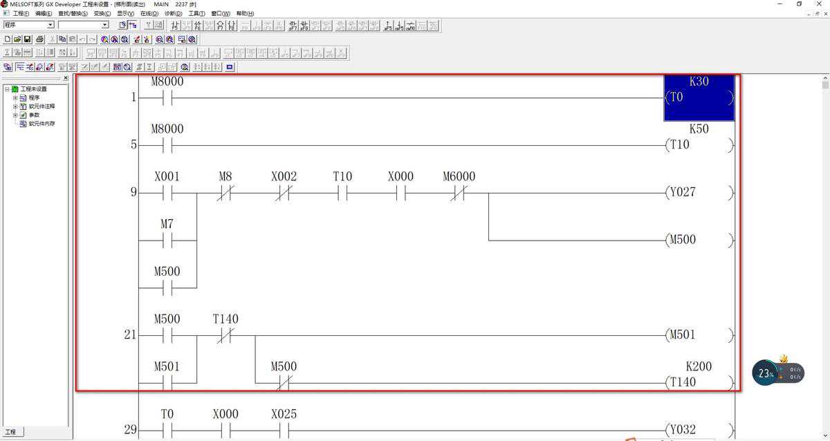The width and height of the screenshot is (830, 441).
Task: Select the X001 contact on rung 9
Action: [167, 193]
